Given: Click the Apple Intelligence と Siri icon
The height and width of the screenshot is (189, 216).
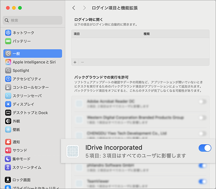Looking at the screenshot, I should coord(8,62).
